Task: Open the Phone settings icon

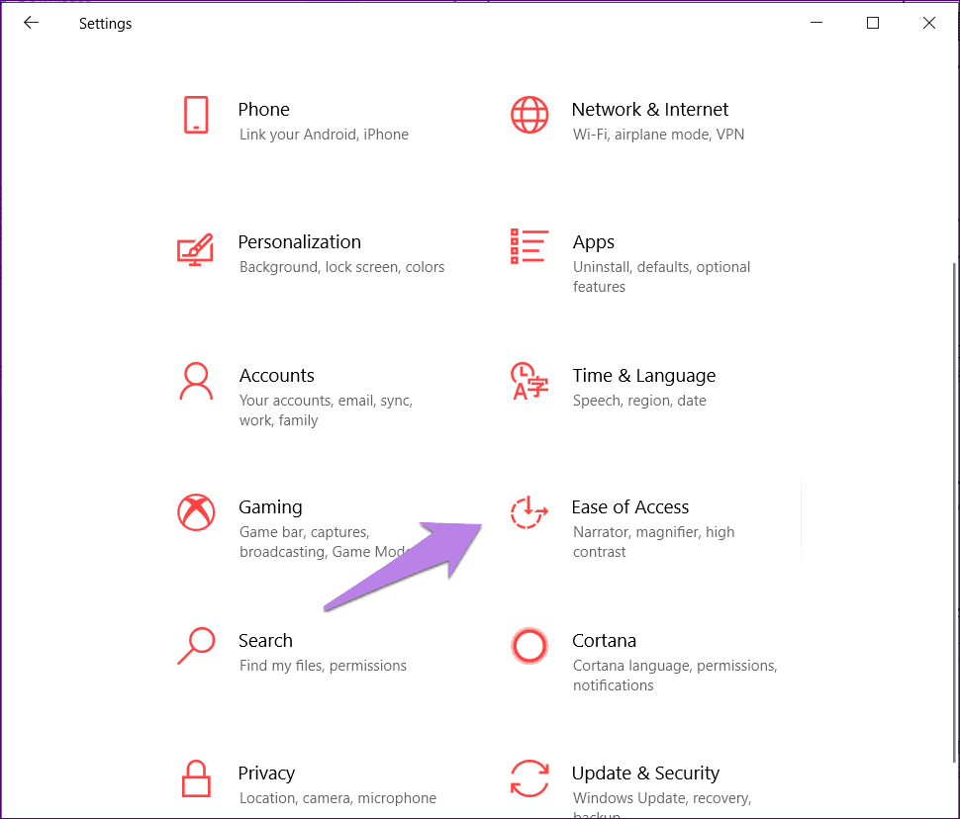Action: point(196,115)
